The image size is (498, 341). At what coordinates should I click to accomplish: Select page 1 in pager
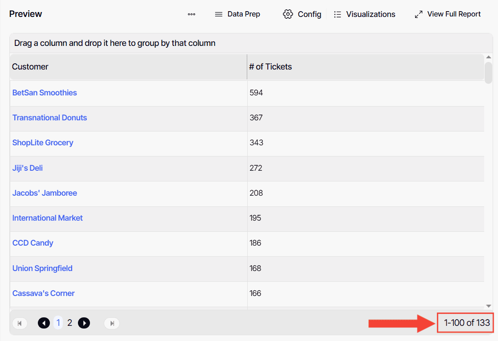coord(58,323)
